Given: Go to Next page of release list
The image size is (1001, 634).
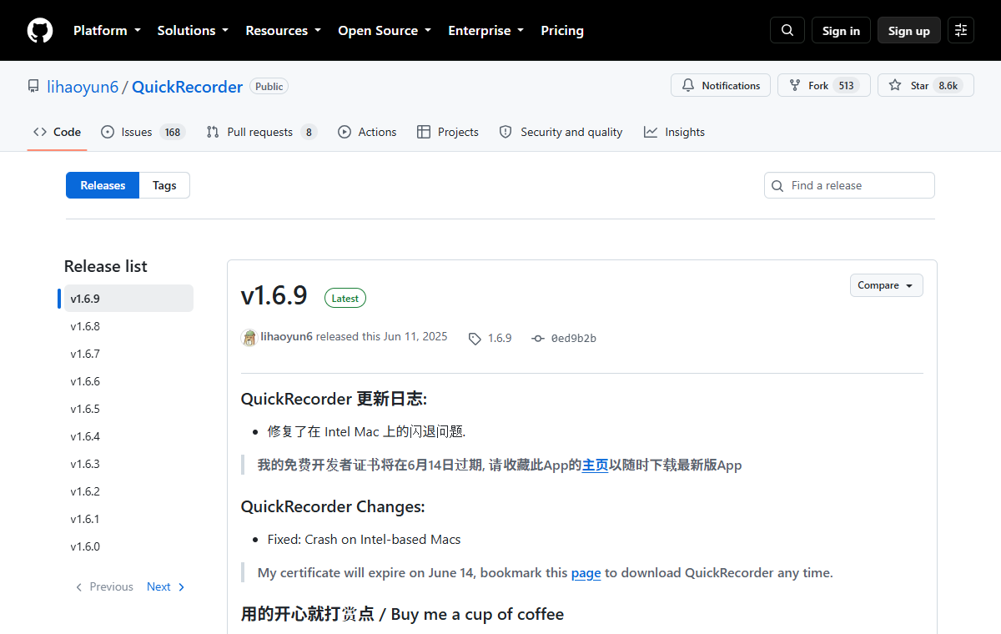Looking at the screenshot, I should 166,587.
